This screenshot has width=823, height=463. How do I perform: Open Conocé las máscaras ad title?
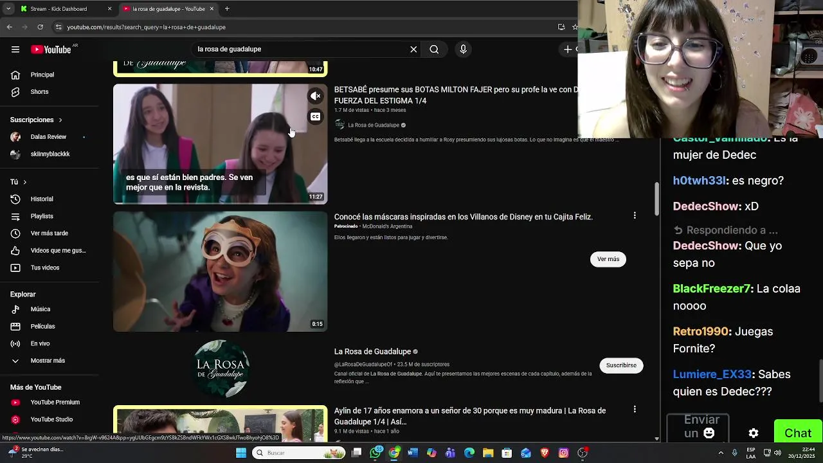pos(463,217)
